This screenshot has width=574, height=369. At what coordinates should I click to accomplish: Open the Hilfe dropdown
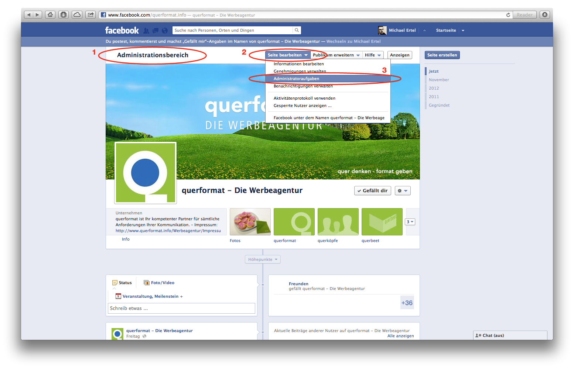point(373,55)
